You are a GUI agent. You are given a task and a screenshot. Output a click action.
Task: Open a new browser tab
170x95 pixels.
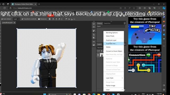[39, 4]
